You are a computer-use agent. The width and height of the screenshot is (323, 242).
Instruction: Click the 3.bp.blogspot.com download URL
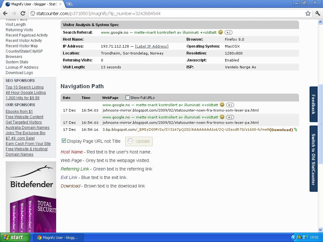[x=186, y=130]
